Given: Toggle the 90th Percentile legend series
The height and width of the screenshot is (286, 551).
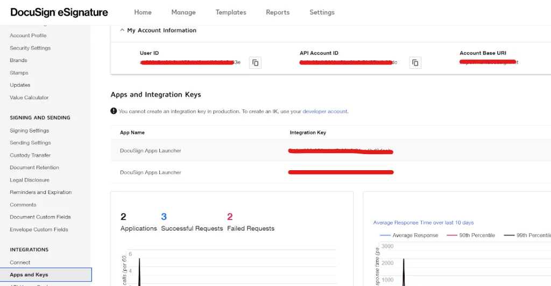Looking at the screenshot, I should [470, 235].
